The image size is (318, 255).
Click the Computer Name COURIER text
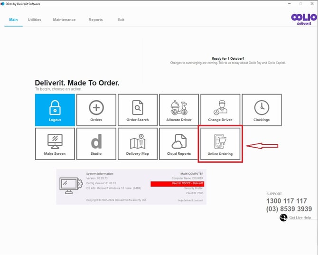click(187, 179)
